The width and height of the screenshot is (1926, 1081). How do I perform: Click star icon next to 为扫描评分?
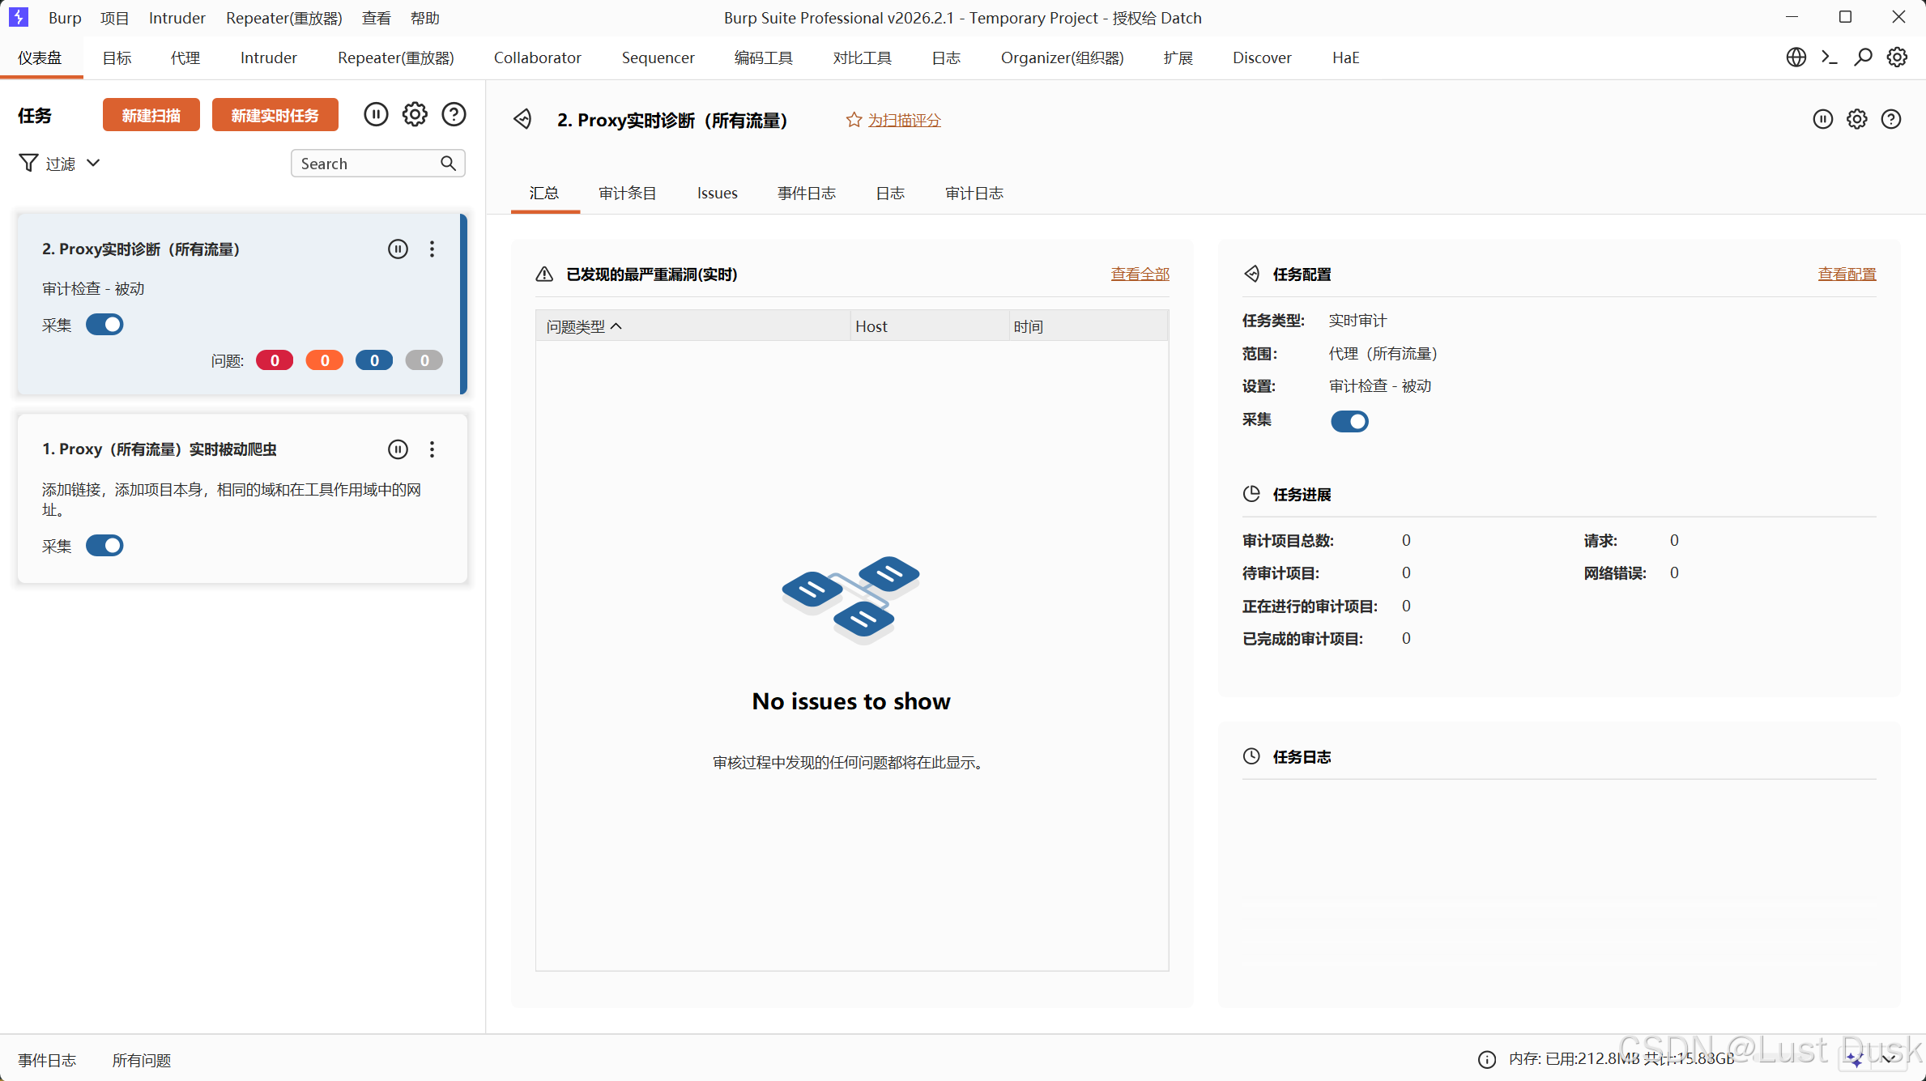coord(854,120)
